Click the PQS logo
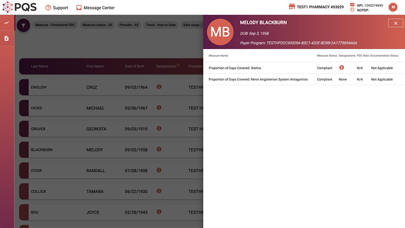 (20, 7)
